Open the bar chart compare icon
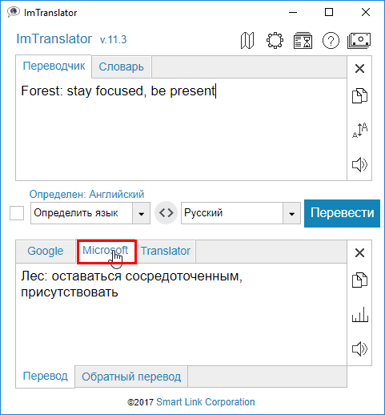 pyautogui.click(x=360, y=314)
